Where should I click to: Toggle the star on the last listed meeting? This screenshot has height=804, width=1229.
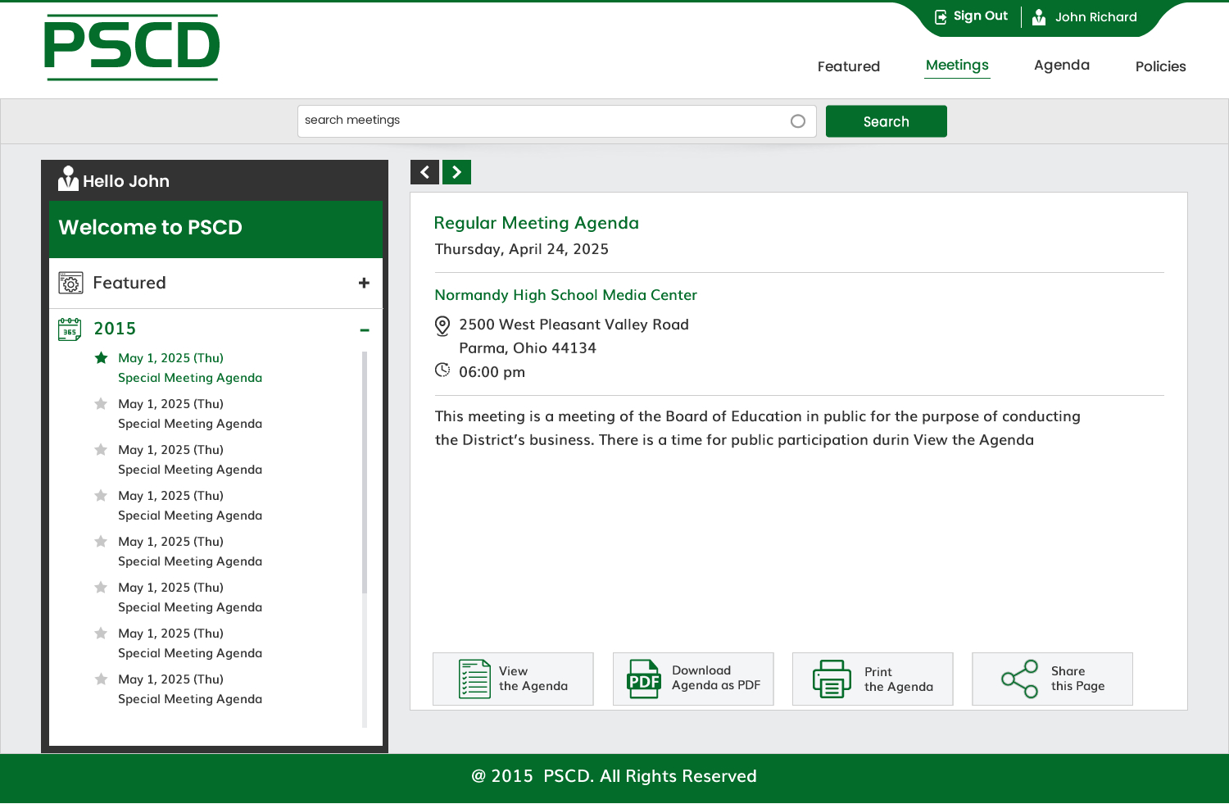102,679
